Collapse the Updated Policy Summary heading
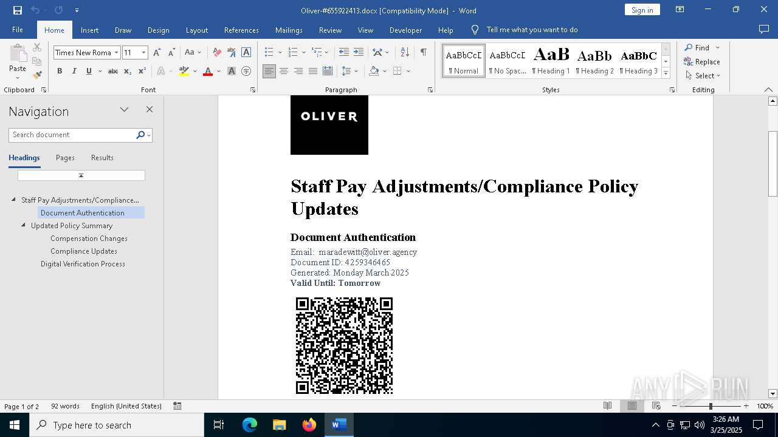The width and height of the screenshot is (778, 437). coord(24,225)
